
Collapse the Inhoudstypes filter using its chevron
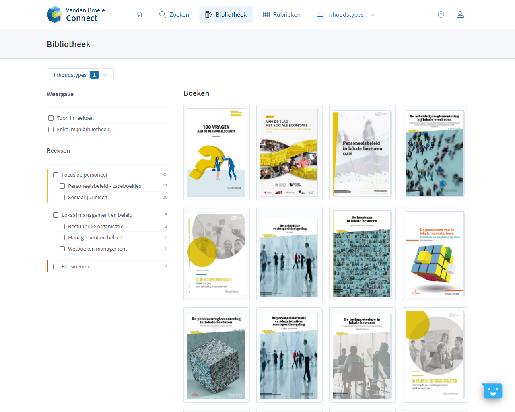coord(105,74)
